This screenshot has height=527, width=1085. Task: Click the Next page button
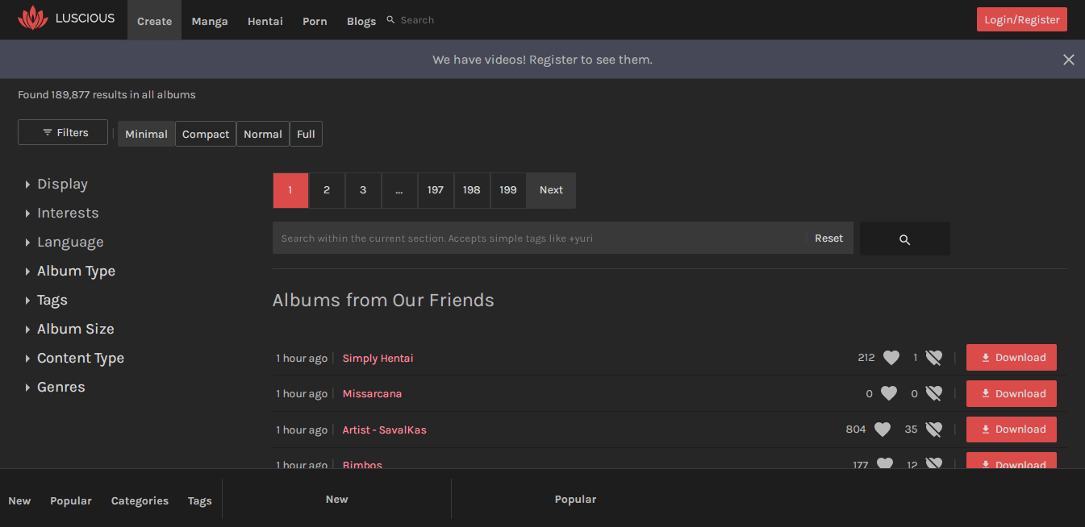coord(551,190)
